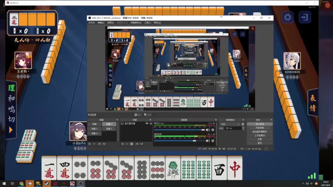The width and height of the screenshot is (333, 187).
Task: Open Steam from the taskbar
Action: click(x=47, y=183)
